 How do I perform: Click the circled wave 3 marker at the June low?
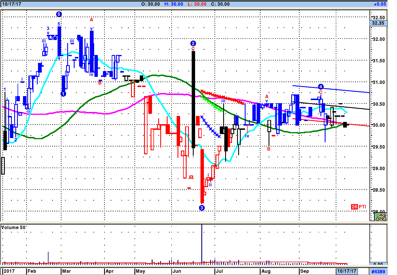tap(202, 208)
